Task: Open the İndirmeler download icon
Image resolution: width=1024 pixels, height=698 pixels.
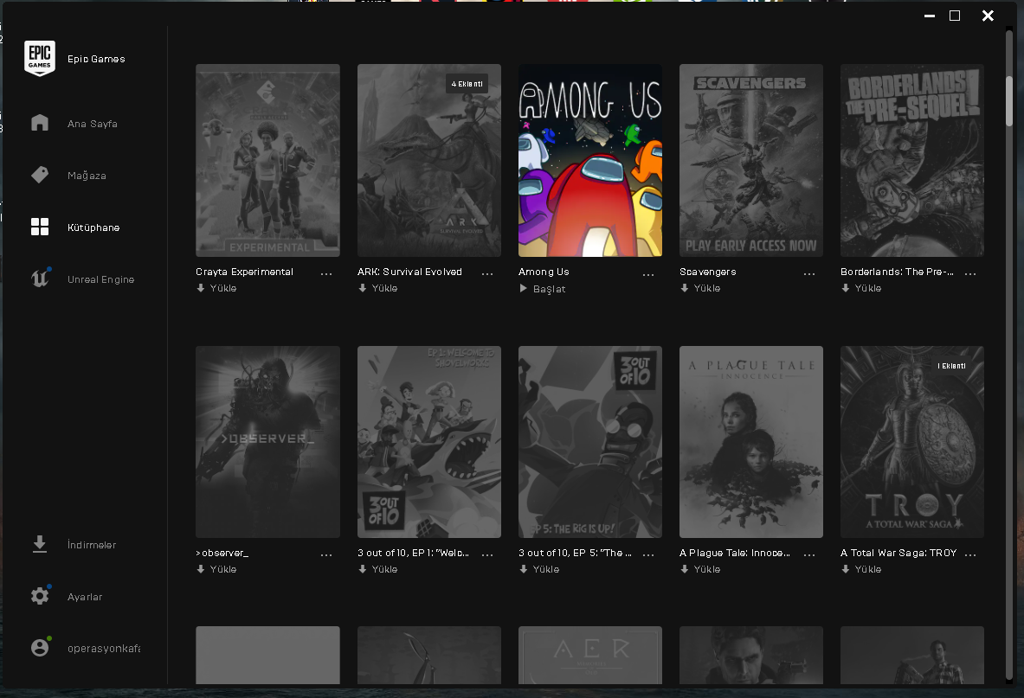Action: (40, 544)
